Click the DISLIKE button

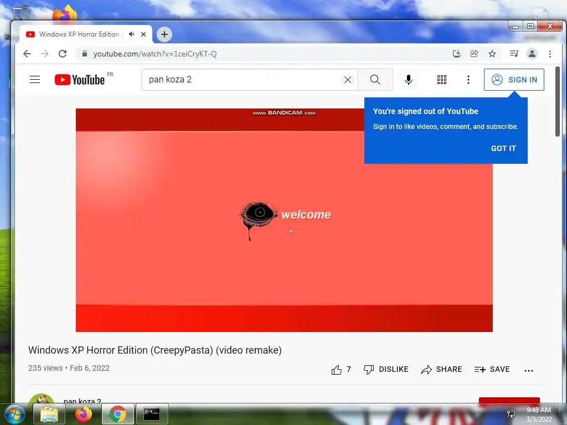click(x=386, y=369)
